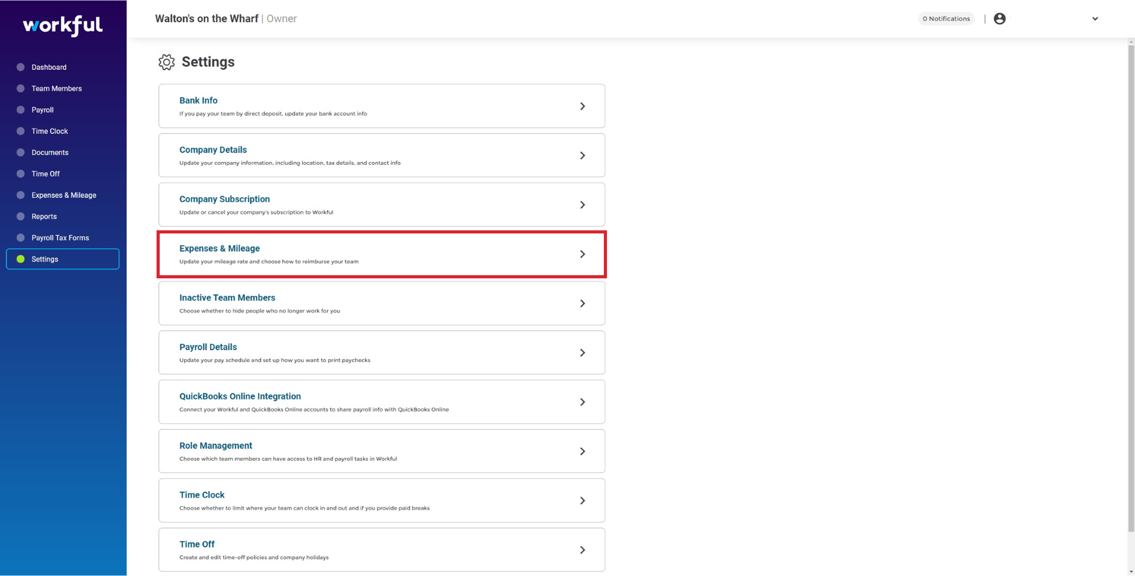Click the Reports sidebar bullet icon
The image size is (1135, 576).
point(21,216)
